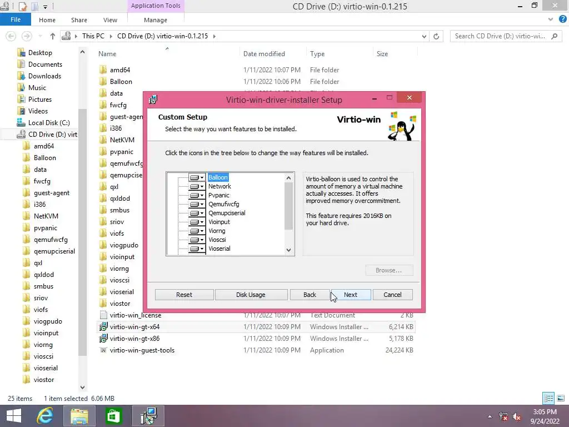Select CD Drive (D:) in navigation pane
This screenshot has width=569, height=427.
click(x=53, y=135)
